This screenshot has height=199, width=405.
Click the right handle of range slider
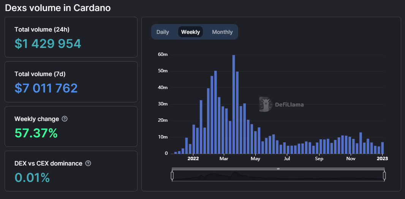pyautogui.click(x=384, y=175)
